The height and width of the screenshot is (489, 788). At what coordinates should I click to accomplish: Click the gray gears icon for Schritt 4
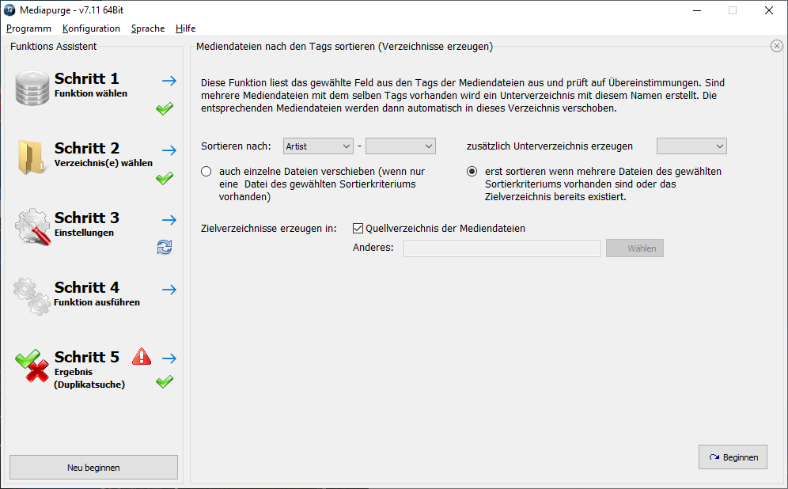pyautogui.click(x=33, y=296)
